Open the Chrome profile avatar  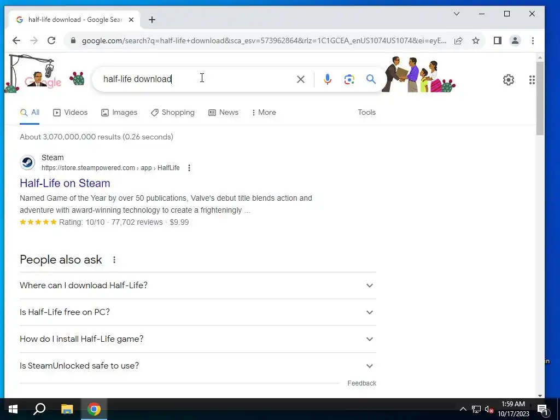pos(515,40)
